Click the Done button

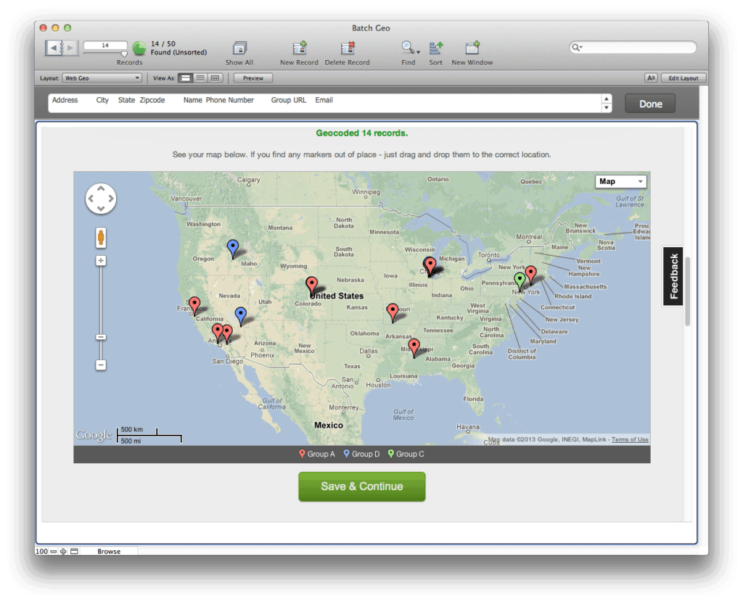pos(649,103)
